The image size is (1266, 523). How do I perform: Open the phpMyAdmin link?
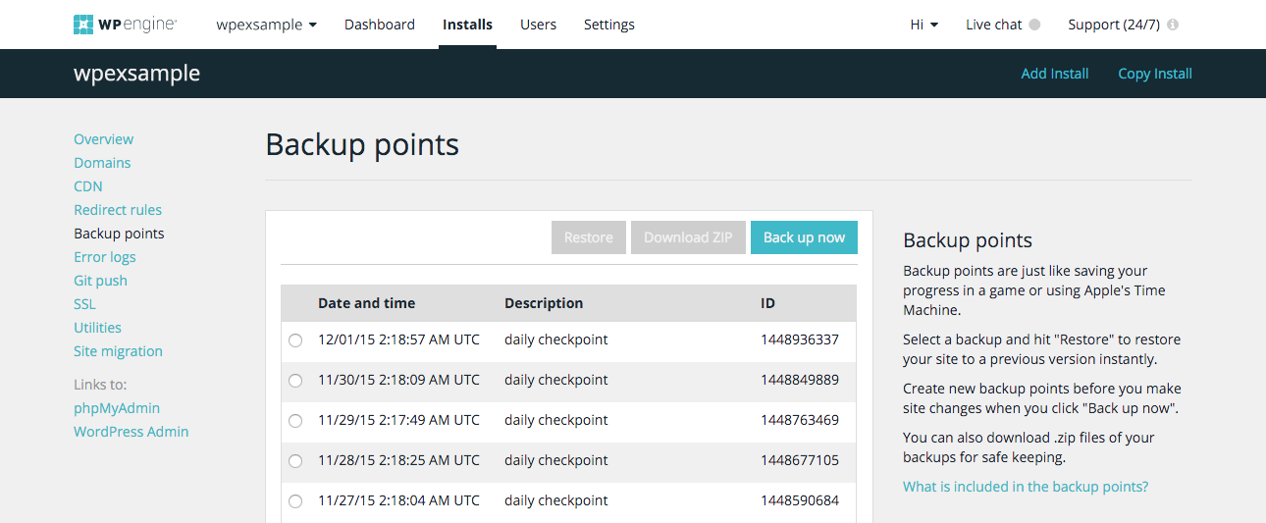pos(117,408)
